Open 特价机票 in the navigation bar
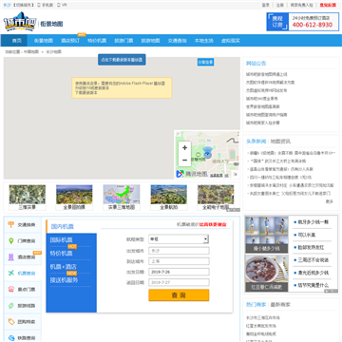 (97, 41)
